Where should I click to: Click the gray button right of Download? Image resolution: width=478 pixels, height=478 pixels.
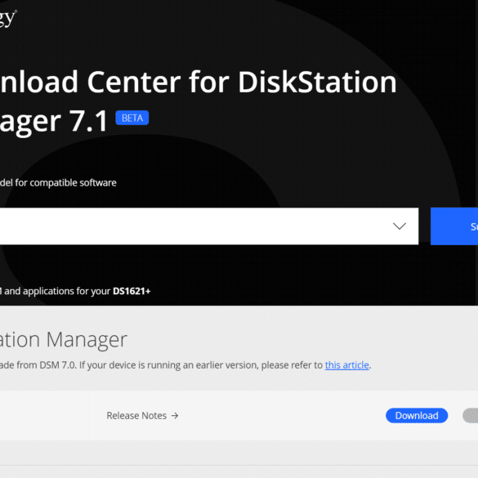(x=471, y=416)
